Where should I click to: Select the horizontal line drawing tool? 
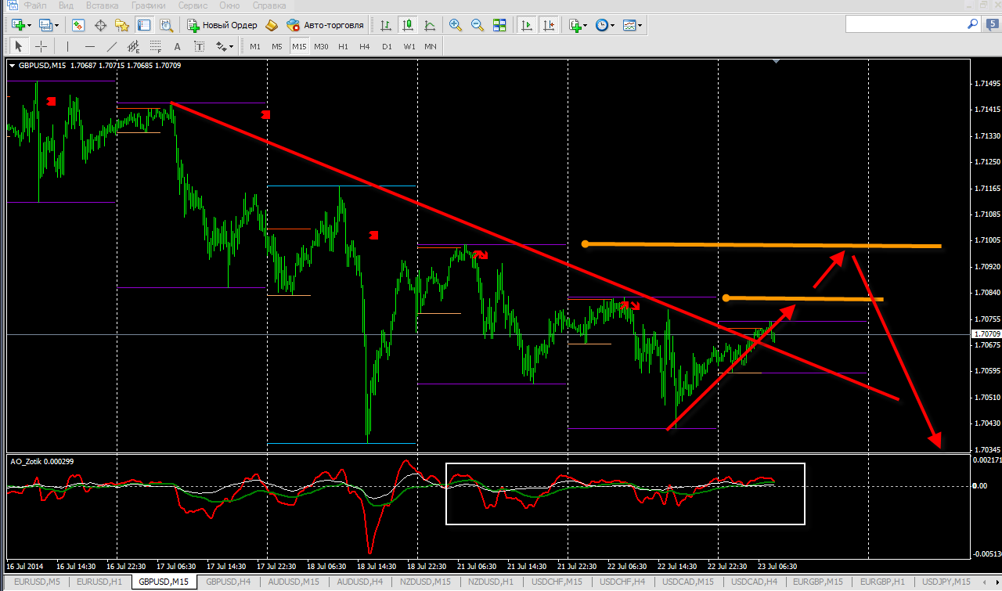coord(90,46)
